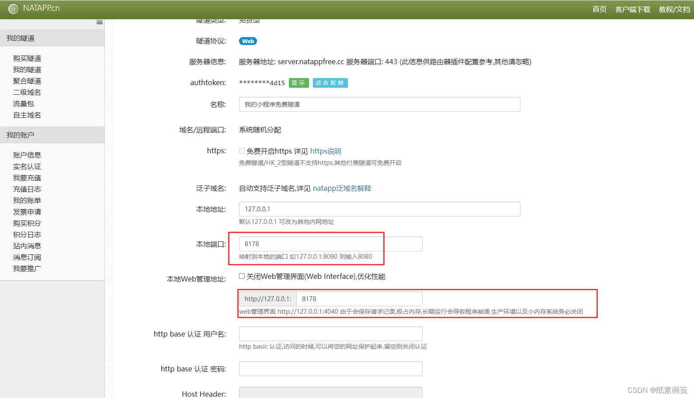This screenshot has width=694, height=398.
Task: Click the 点击复制 authtoken copy button
Action: [x=330, y=83]
